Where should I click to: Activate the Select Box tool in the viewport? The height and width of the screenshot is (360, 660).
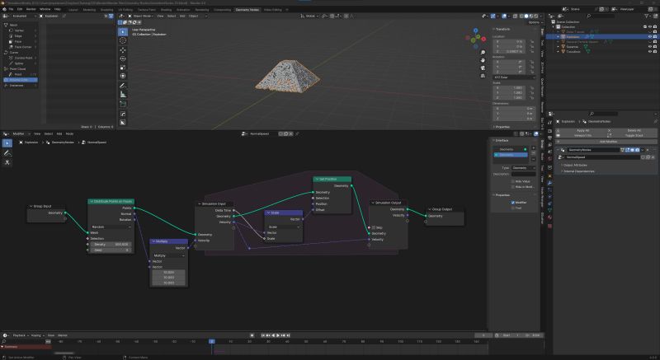click(x=122, y=31)
